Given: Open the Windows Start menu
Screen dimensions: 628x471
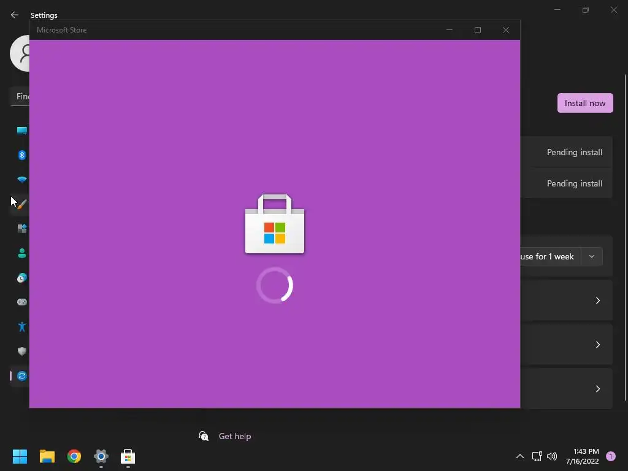Looking at the screenshot, I should click(x=20, y=456).
